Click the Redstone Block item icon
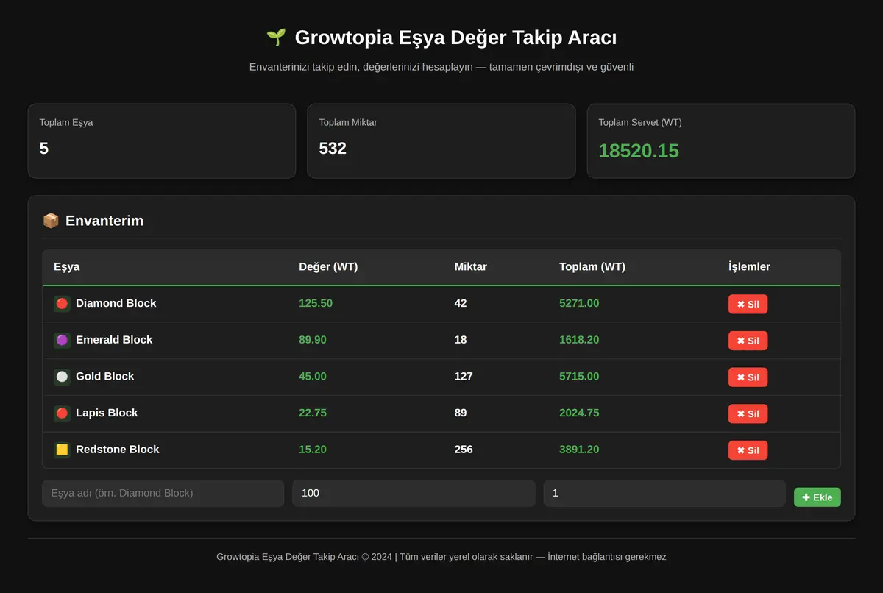The height and width of the screenshot is (593, 883). pos(62,450)
